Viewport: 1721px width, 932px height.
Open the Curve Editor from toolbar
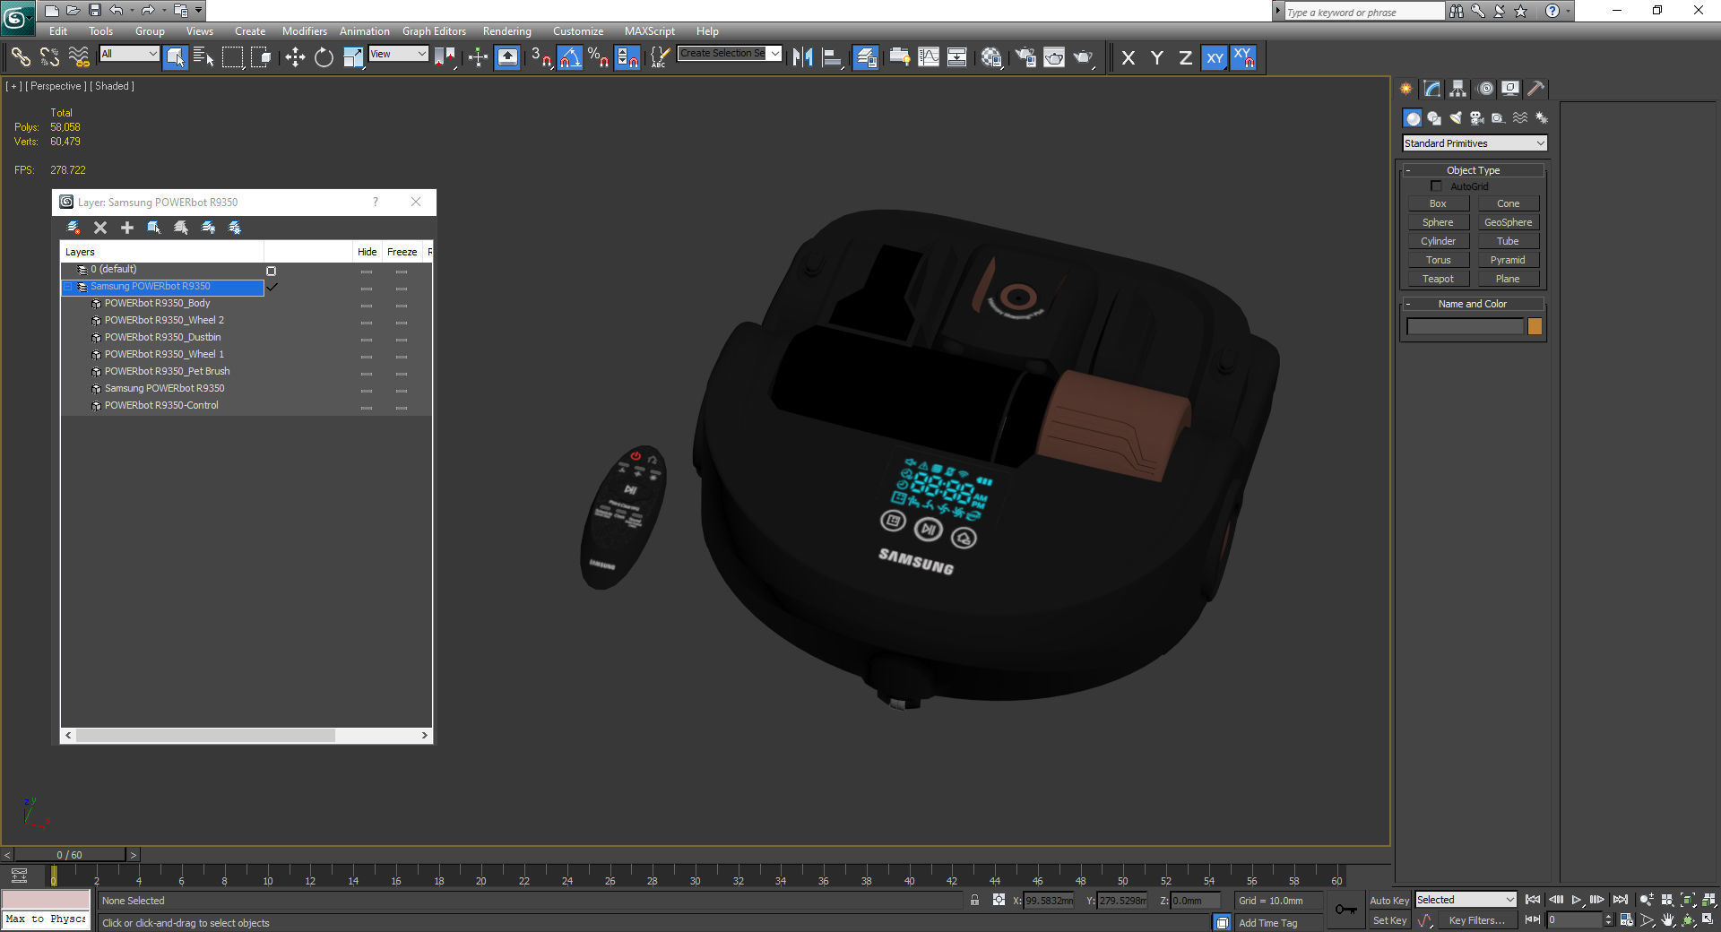(929, 57)
